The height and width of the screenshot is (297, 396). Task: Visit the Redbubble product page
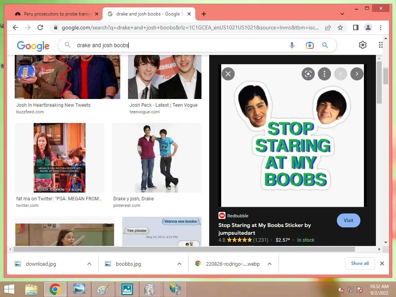(x=348, y=220)
